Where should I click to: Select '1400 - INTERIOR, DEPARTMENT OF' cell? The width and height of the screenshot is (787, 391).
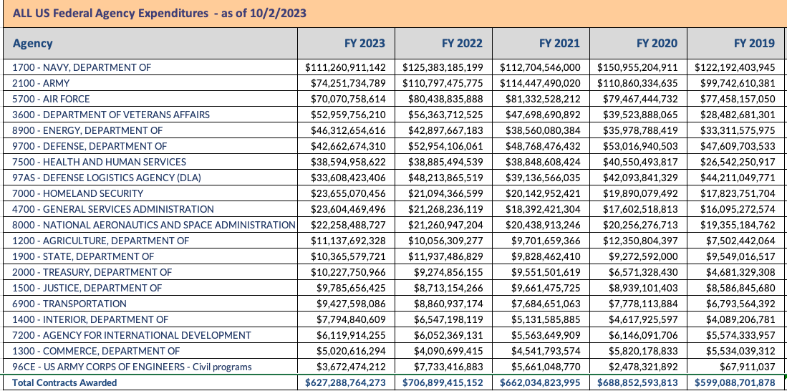pyautogui.click(x=150, y=319)
